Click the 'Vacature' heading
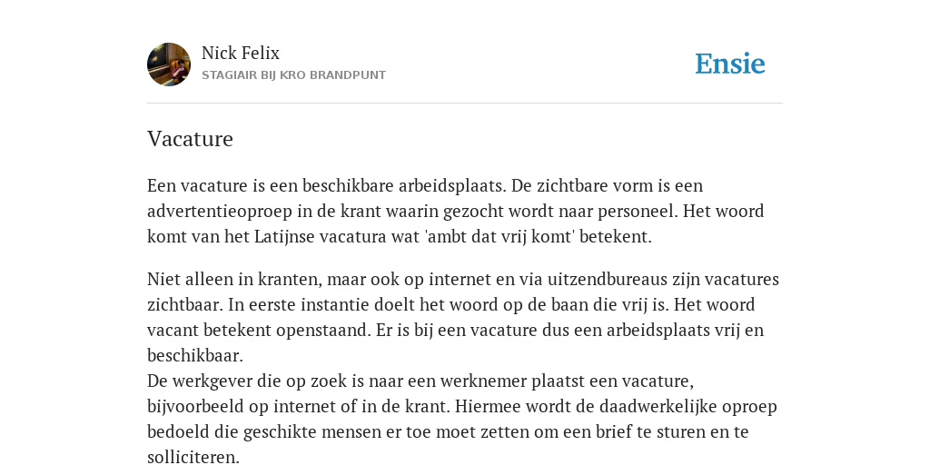The width and height of the screenshot is (930, 465). pos(190,139)
